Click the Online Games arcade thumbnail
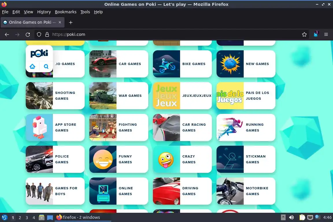333x222 pixels. [103, 191]
